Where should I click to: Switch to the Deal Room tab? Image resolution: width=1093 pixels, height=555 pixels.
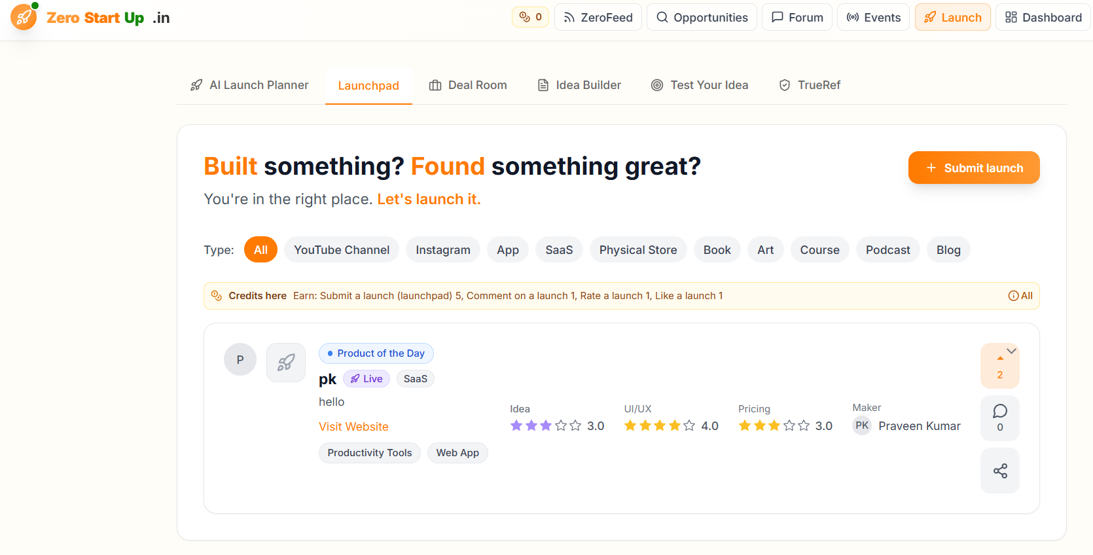pos(468,85)
